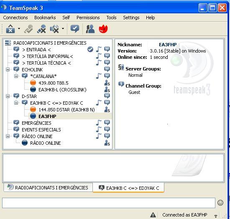Viewport: 230px width, 219px height.
Task: Select user 439.800 T88.5
Action: click(54, 83)
